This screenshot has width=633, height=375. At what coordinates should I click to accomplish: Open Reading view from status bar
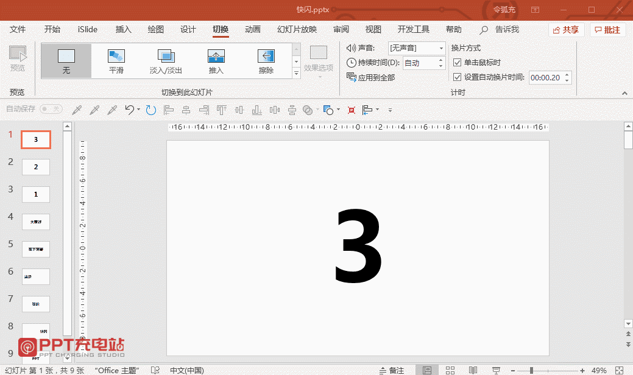coord(473,370)
